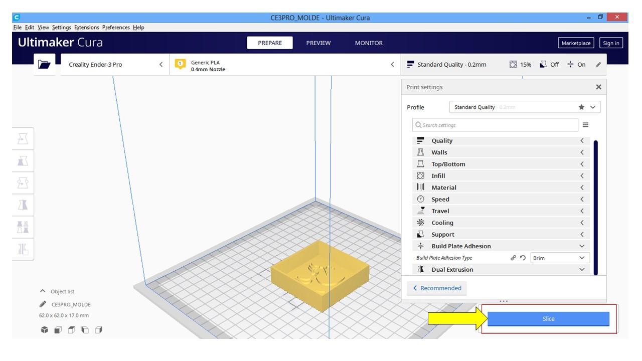642x361 pixels.
Task: Expand the Walls settings category
Action: 501,152
